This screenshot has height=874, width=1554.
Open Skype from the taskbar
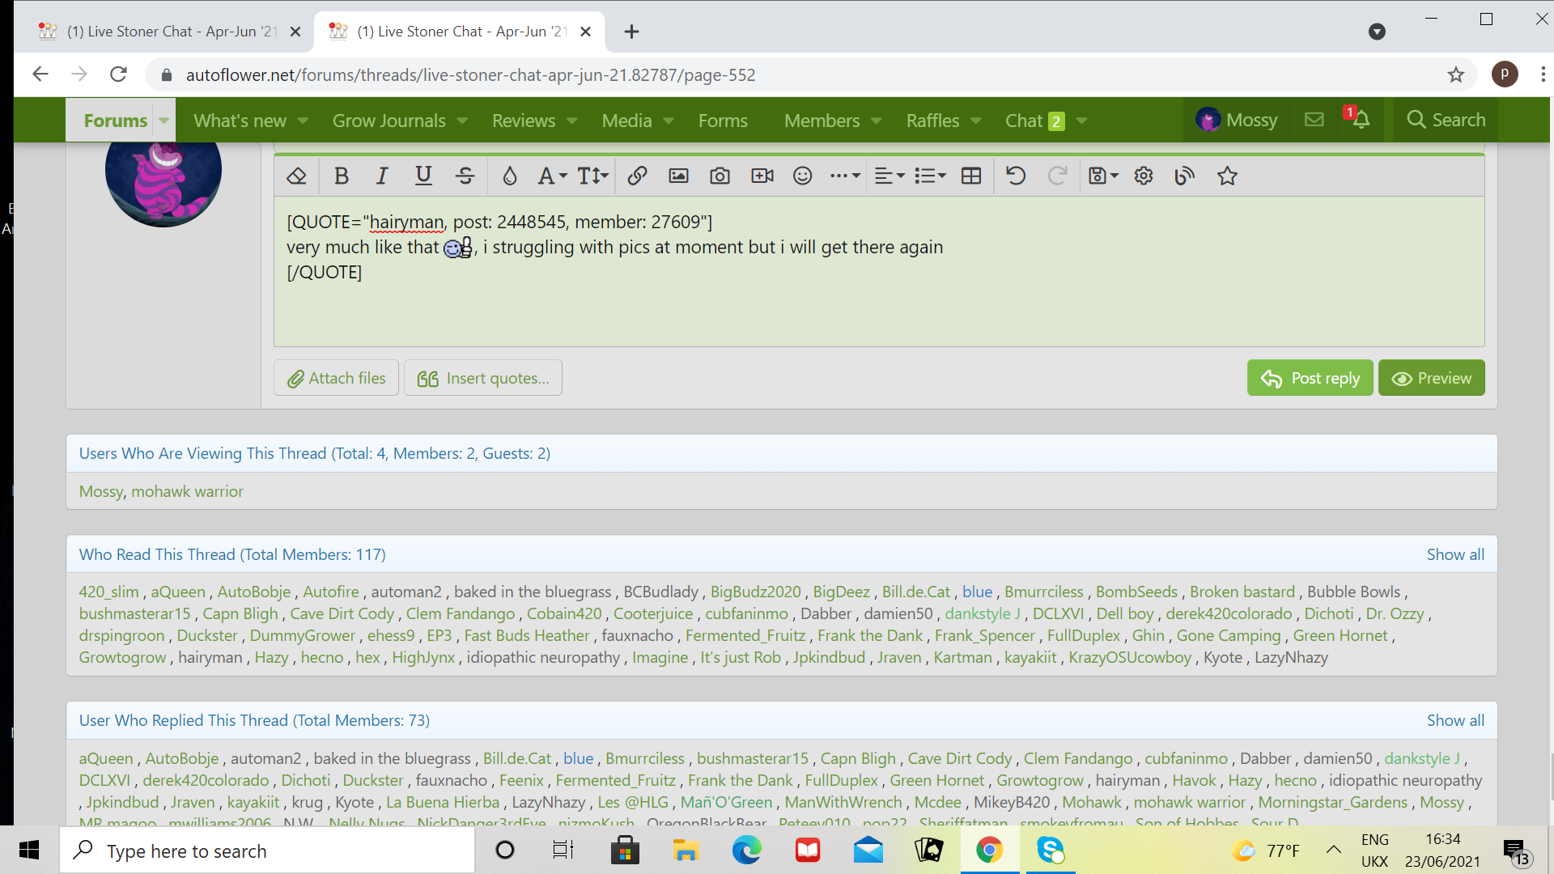[x=1050, y=851]
